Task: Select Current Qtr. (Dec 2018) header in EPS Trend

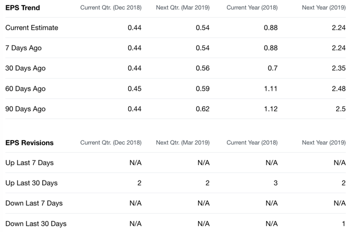Action: point(111,8)
